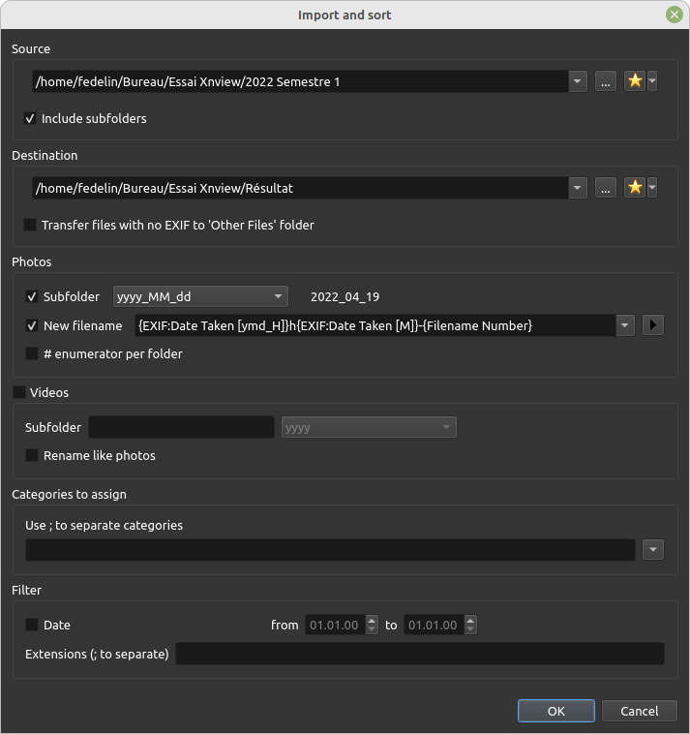Viewport: 690px width, 734px height.
Task: Click the play arrow beside New filename
Action: (x=653, y=325)
